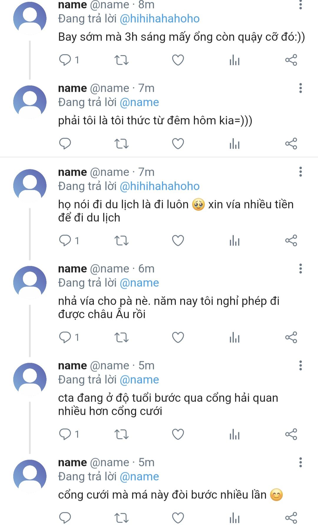Open the "cta đang ở độ tuổi" tweet text

[x=168, y=404]
